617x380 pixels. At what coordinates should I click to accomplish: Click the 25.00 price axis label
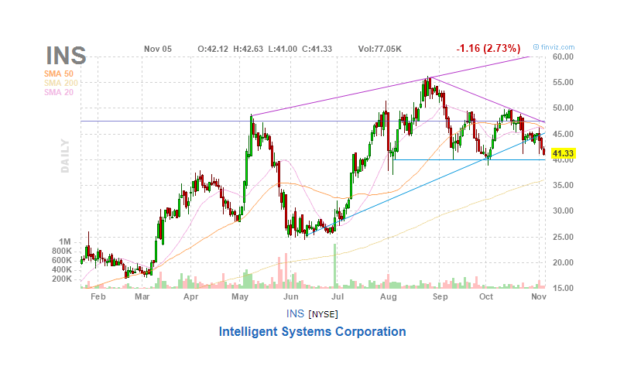click(x=563, y=237)
